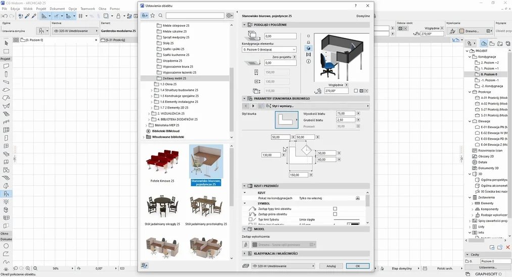The width and height of the screenshot is (512, 277).
Task: Click the Wysokość blatu value field
Action: pos(346,114)
